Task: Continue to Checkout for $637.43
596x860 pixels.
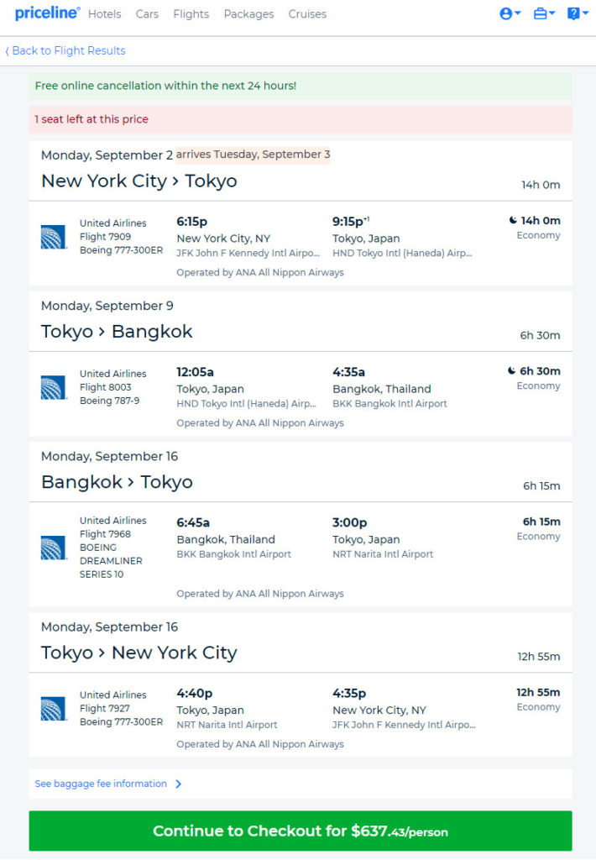Action: 301,831
